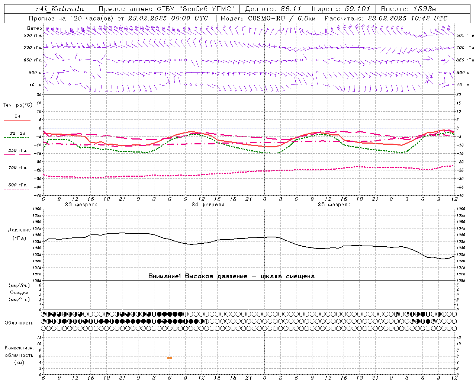Click the 500 гПа legend entry in temperature panel

17,185
